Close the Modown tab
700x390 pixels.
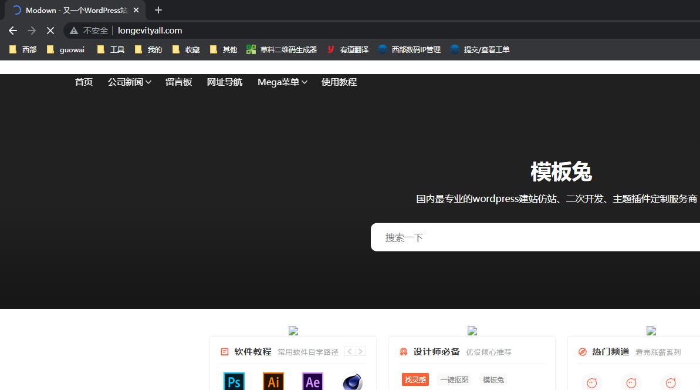(x=136, y=10)
